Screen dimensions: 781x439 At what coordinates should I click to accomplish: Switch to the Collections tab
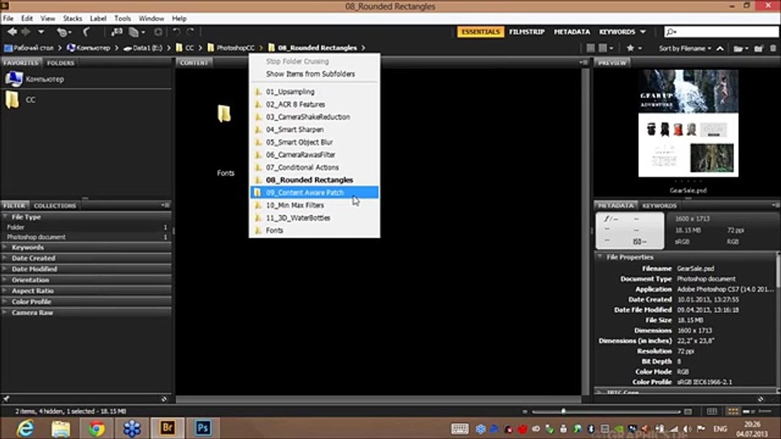point(55,205)
